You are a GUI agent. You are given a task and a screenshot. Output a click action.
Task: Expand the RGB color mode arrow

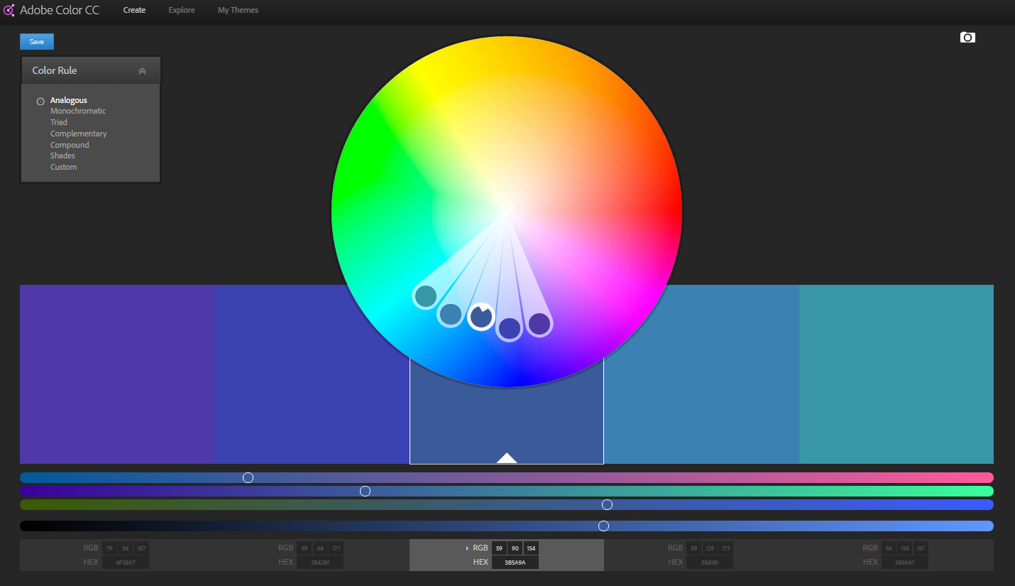tap(467, 548)
